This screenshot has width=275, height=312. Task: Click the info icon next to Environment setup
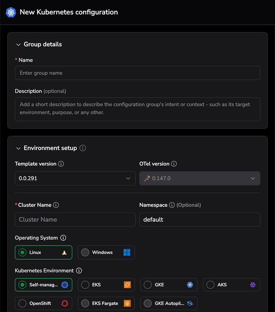[83, 148]
